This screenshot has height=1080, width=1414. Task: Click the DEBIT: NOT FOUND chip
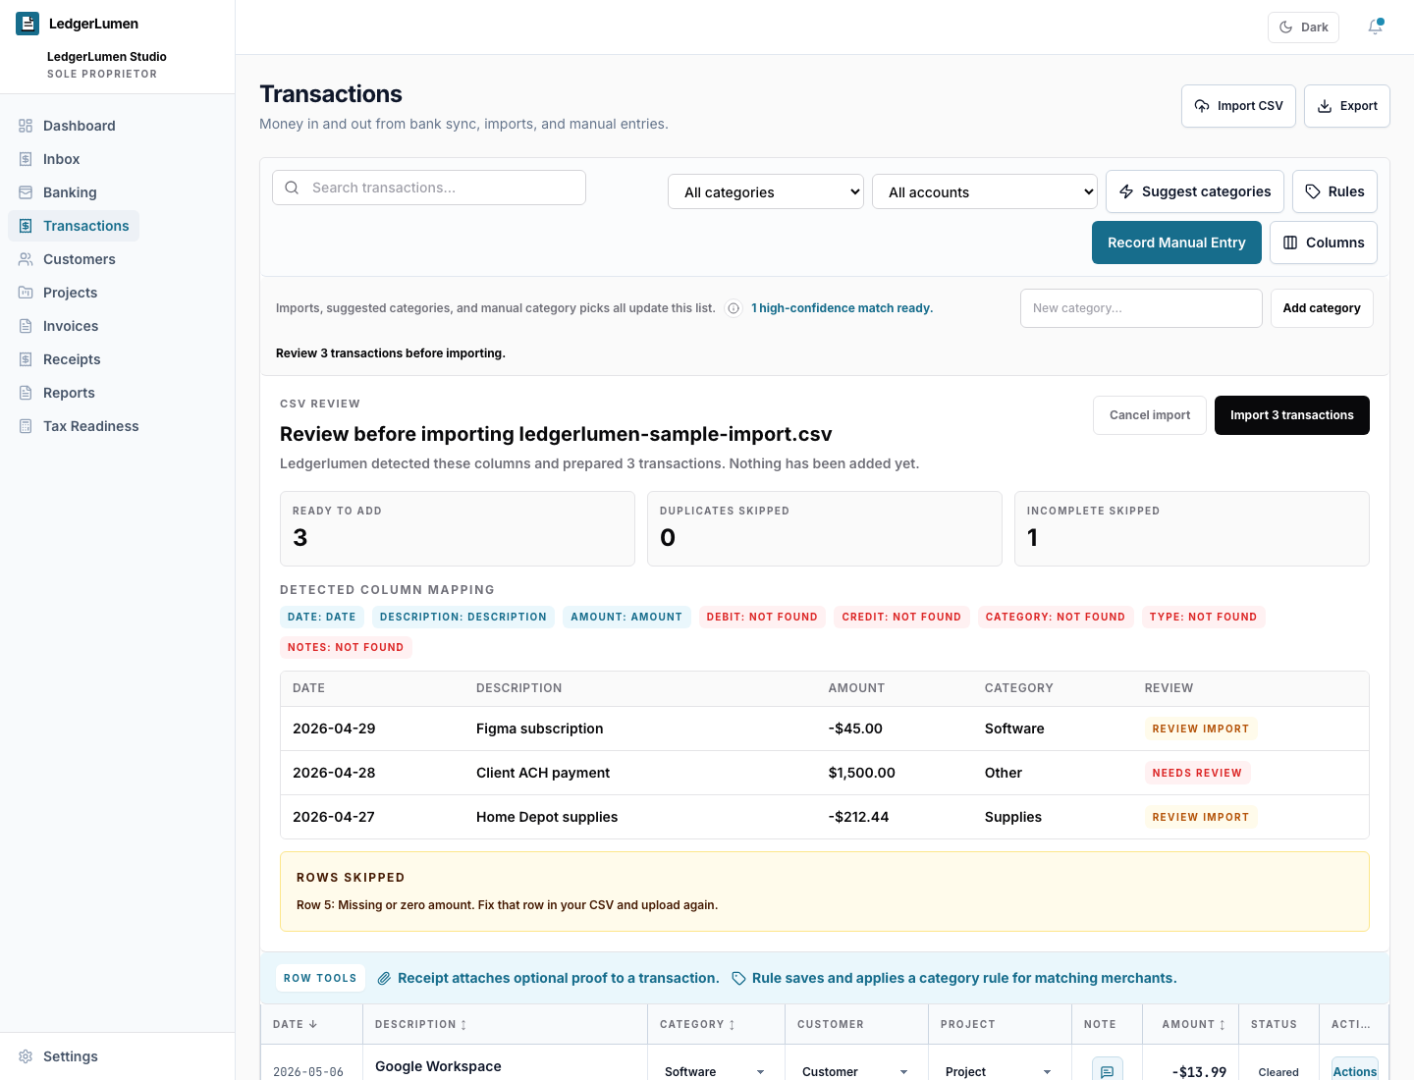[x=762, y=617]
